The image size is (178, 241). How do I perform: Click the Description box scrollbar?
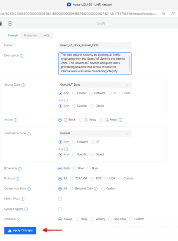tap(129, 63)
